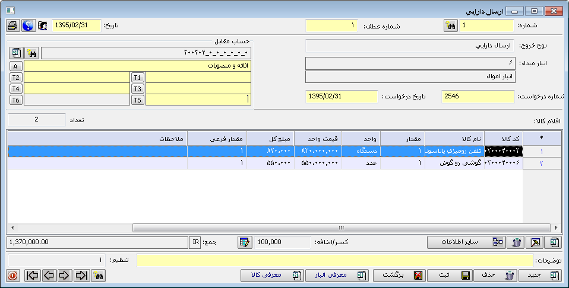Click the T5 button
Screen dimensions: 569x288
(138, 100)
